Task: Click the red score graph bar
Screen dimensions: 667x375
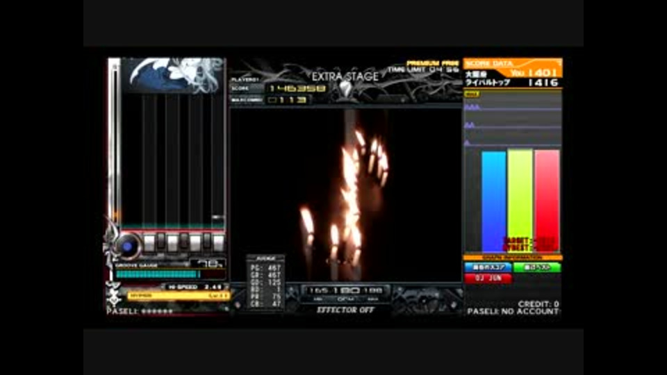Action: click(547, 201)
